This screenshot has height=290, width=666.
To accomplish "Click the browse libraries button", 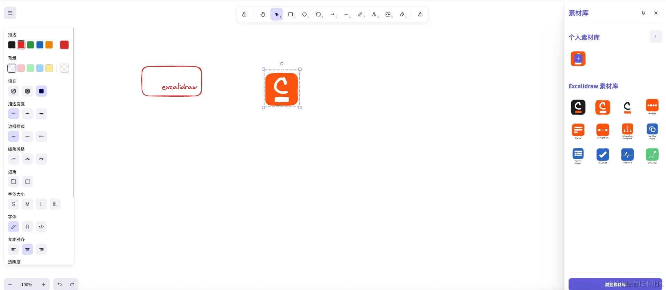I will point(615,284).
